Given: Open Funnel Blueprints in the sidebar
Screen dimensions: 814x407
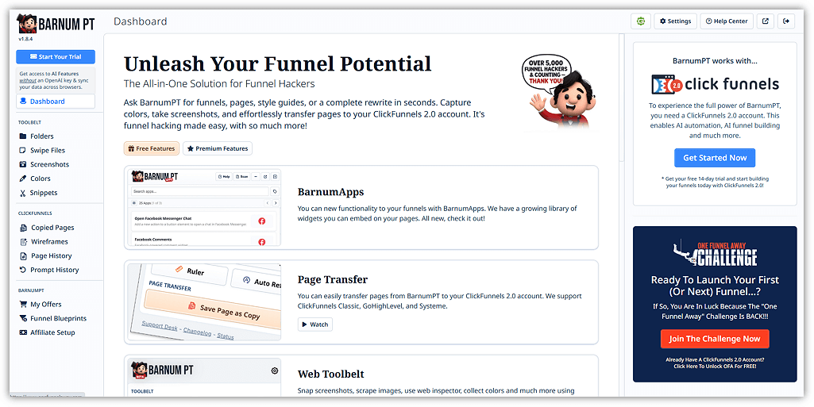Looking at the screenshot, I should (x=58, y=319).
